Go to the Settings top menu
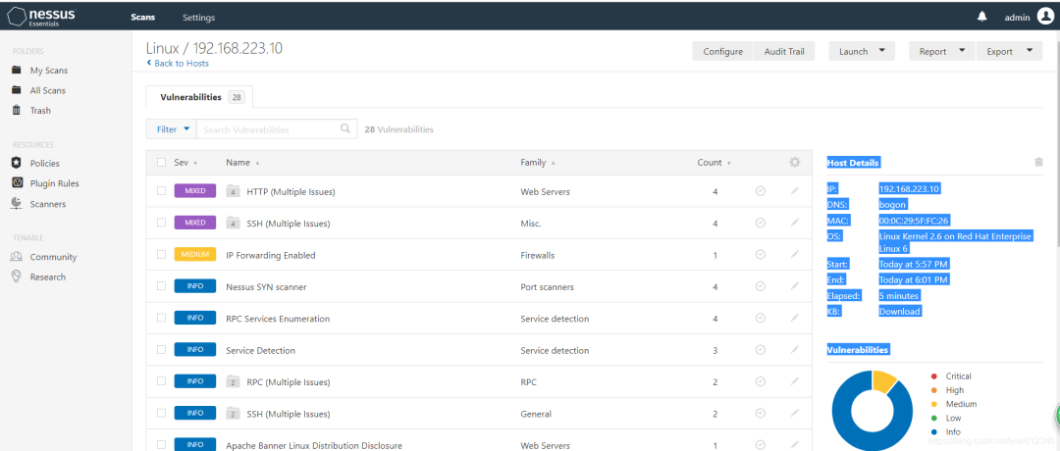 click(x=198, y=17)
